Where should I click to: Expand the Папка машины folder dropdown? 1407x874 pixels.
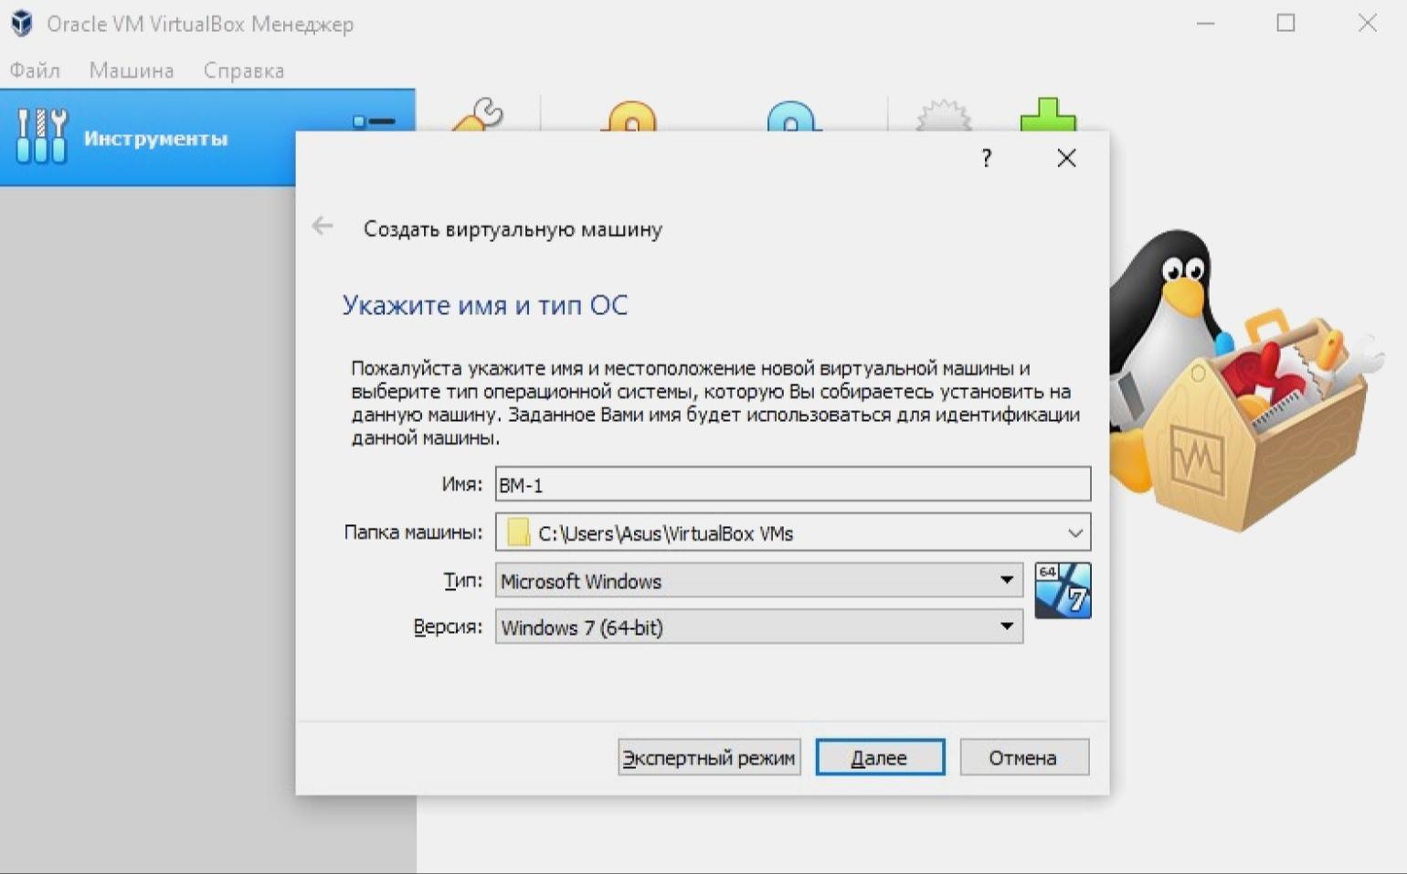(1075, 532)
